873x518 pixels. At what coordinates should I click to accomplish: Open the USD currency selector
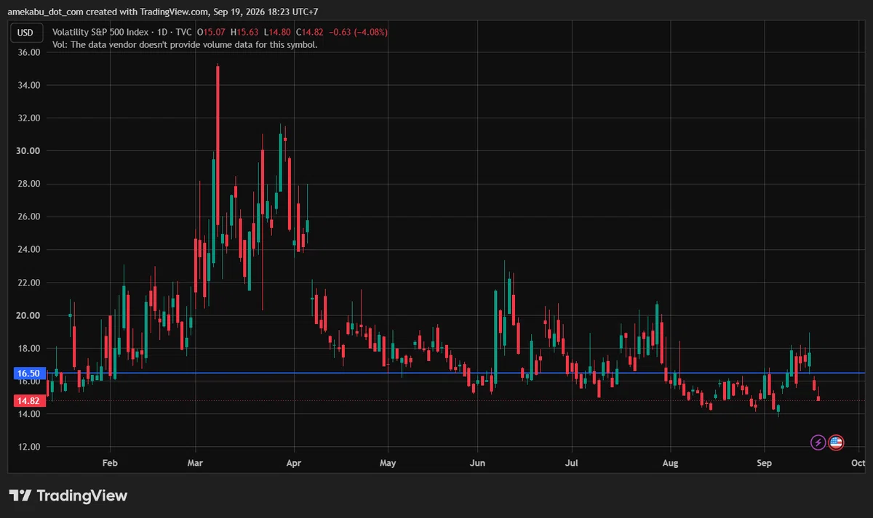tap(25, 33)
